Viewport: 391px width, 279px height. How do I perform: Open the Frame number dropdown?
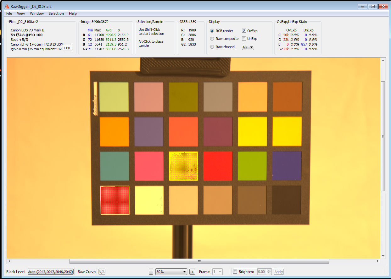(x=218, y=272)
